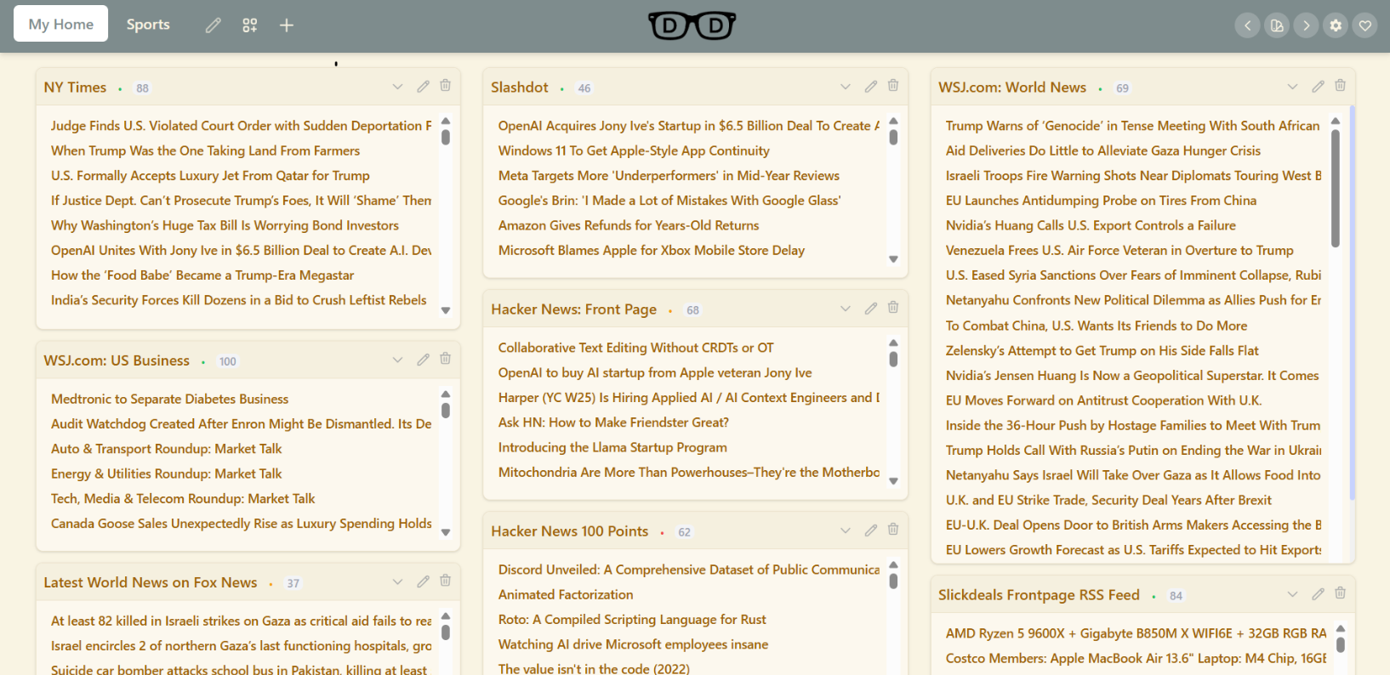1390x675 pixels.
Task: Open 'Windows 11 To Get Apple-Style App Continuity'
Action: coord(634,150)
